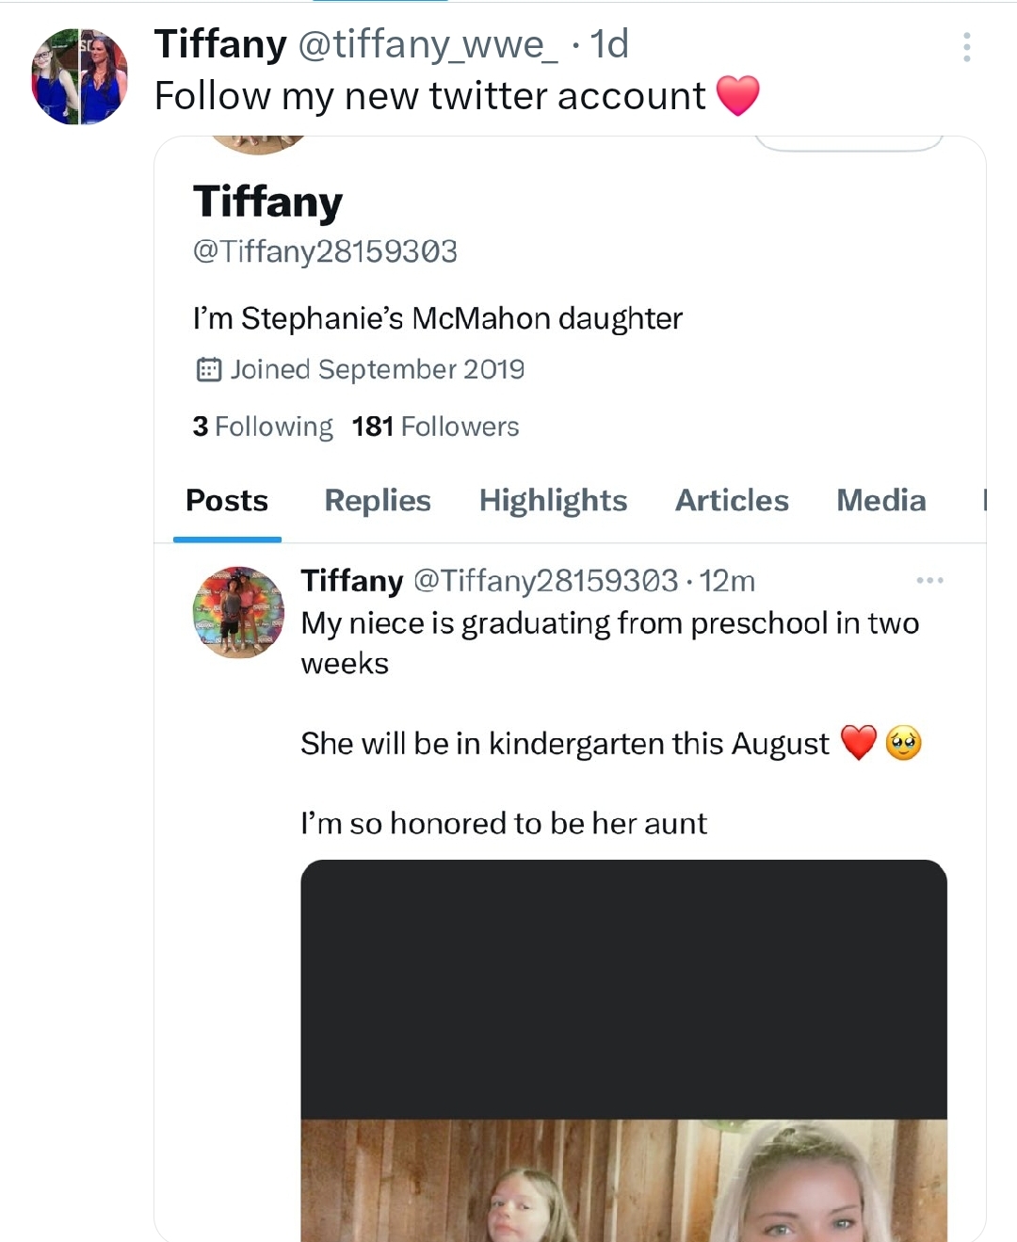
Task: Open the 3 Following list
Action: 263,427
